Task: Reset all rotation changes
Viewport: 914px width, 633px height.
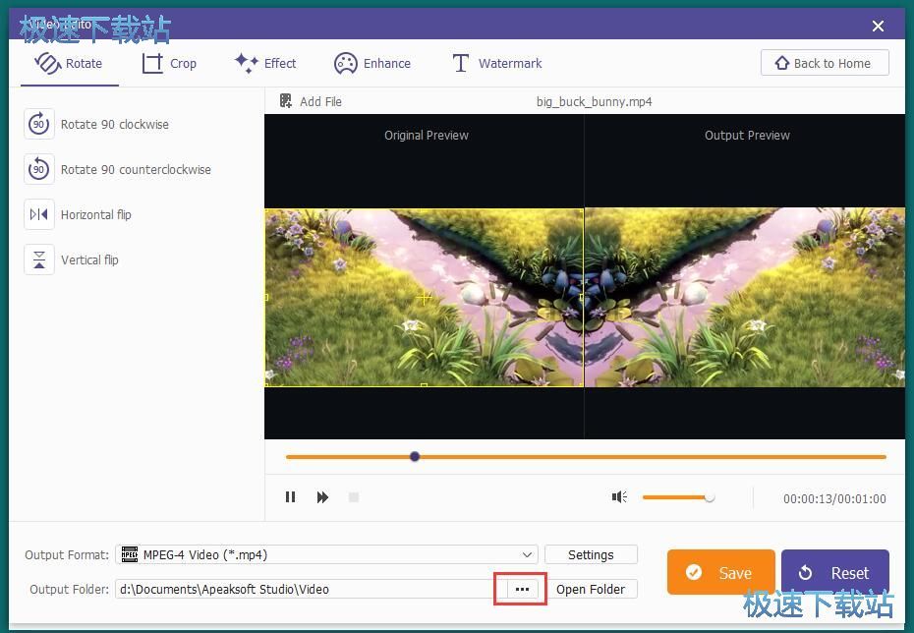Action: pos(835,572)
